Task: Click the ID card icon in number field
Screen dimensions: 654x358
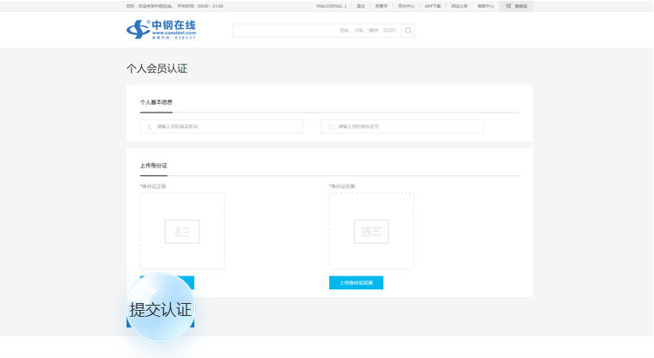Action: [331, 126]
